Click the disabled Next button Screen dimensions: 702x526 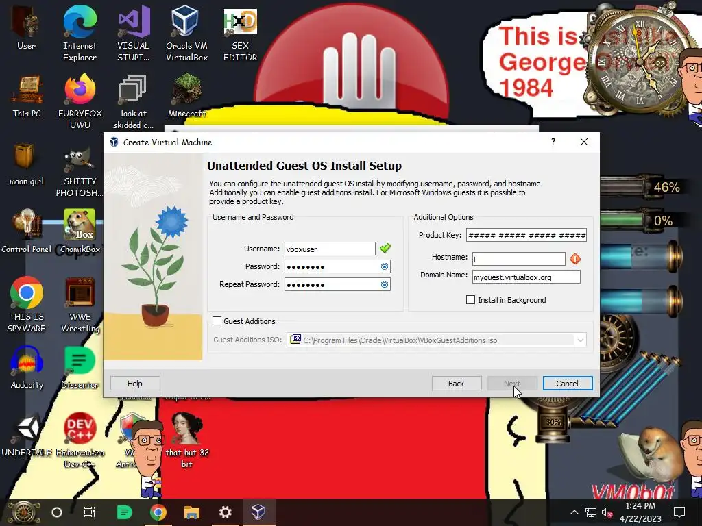tap(511, 384)
